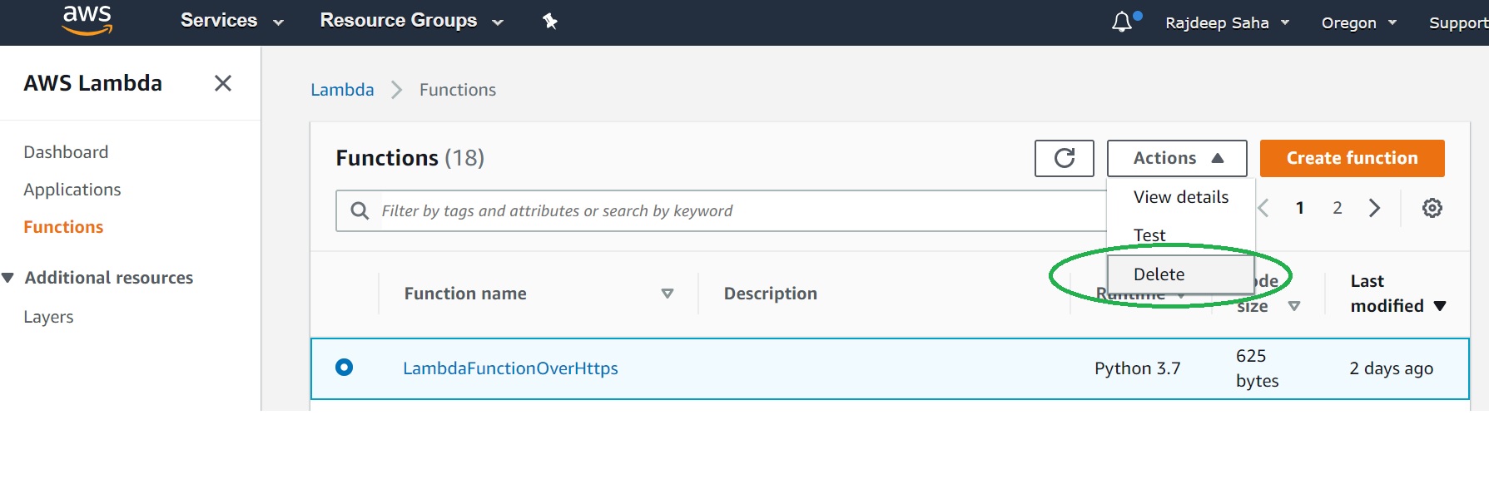The width and height of the screenshot is (1489, 484).
Task: Choose View details from Actions menu
Action: pos(1180,197)
